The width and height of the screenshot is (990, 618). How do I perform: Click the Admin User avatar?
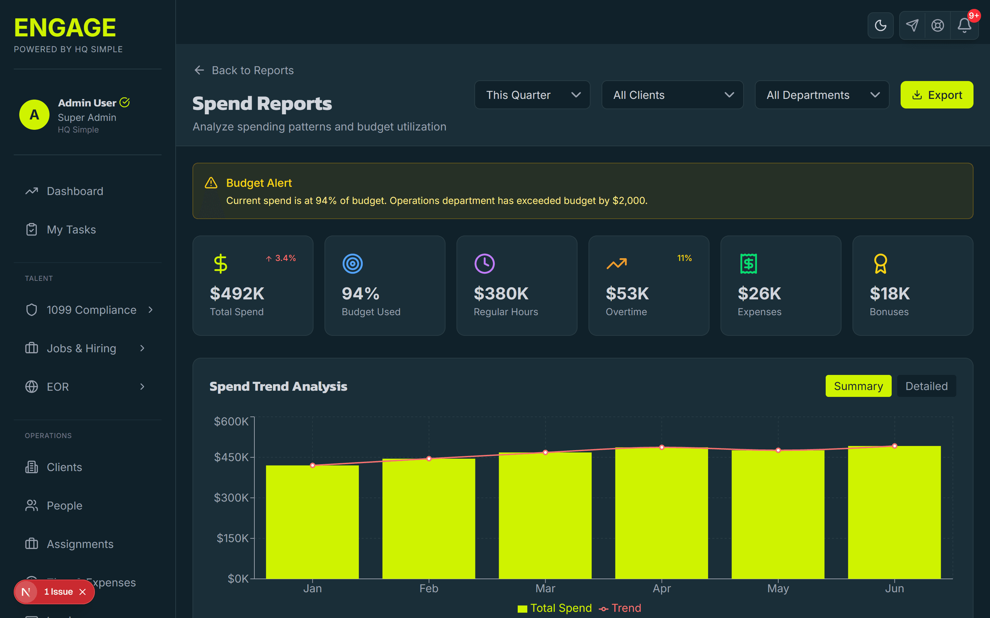[34, 115]
